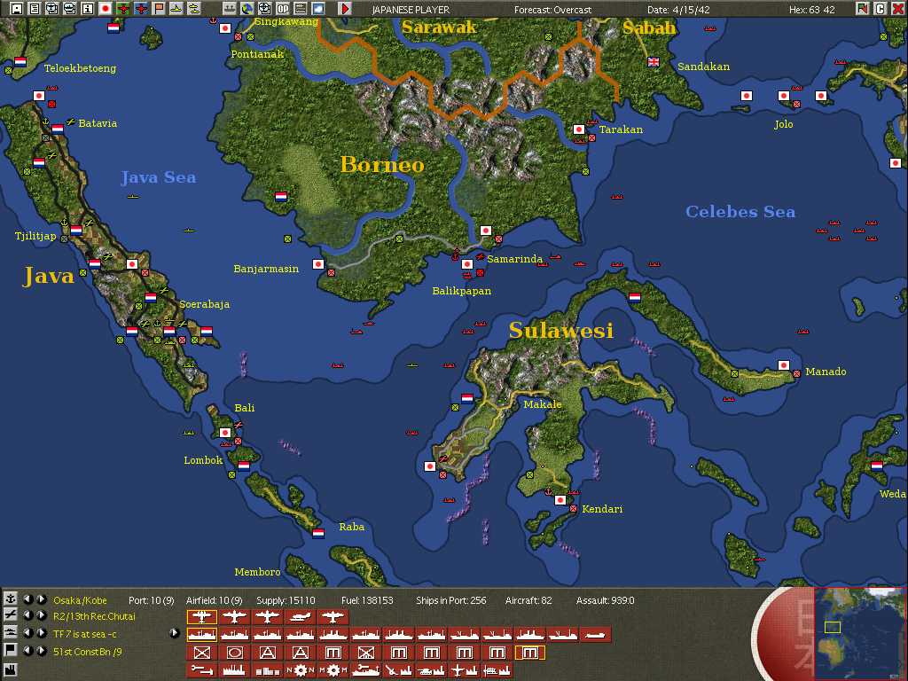The width and height of the screenshot is (908, 681).
Task: Expand ship list arrow beside TF 7
Action: coord(175,633)
